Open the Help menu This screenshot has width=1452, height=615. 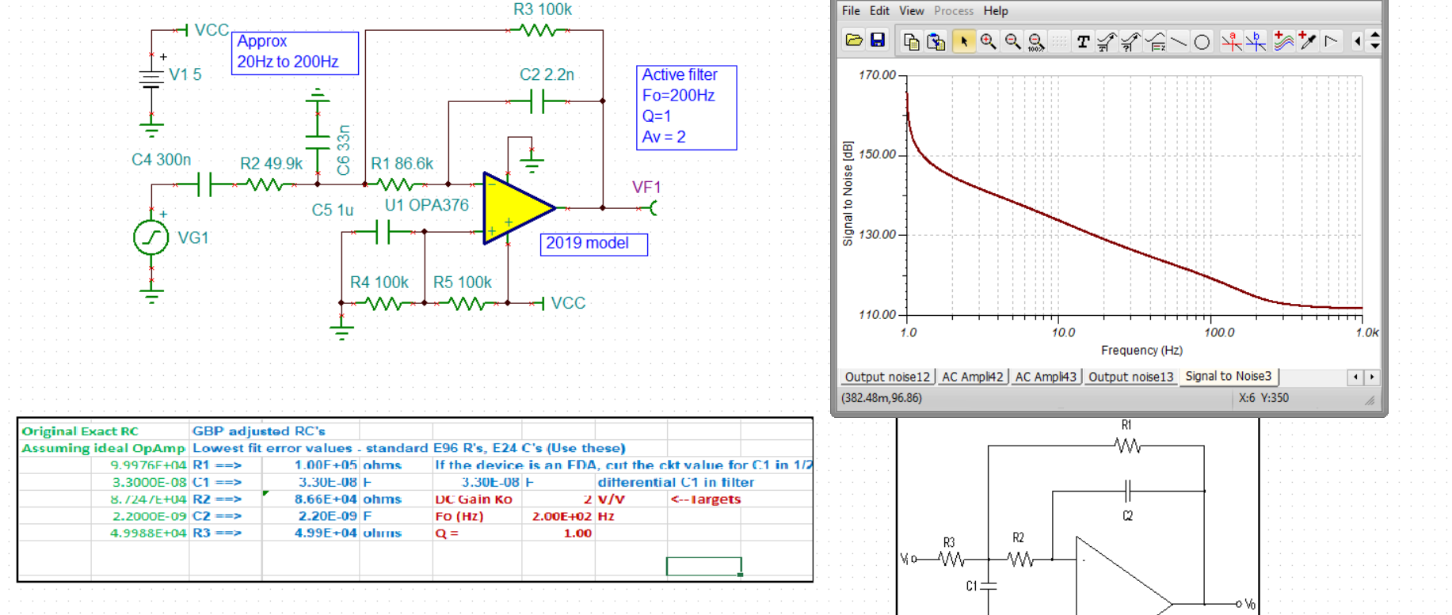(996, 11)
